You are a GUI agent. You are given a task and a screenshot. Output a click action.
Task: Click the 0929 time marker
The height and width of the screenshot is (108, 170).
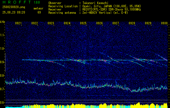(x=148, y=23)
